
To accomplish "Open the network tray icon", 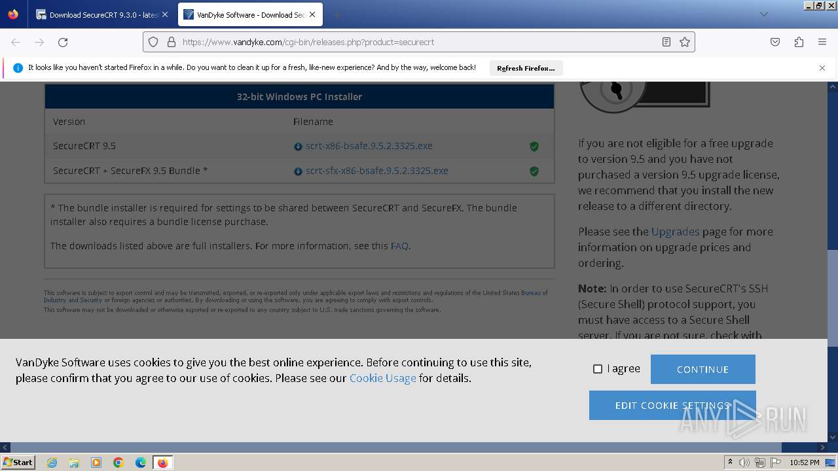I will 759,462.
